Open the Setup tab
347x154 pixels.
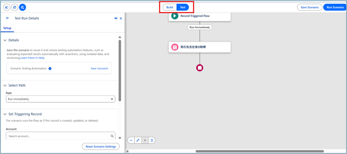click(x=7, y=28)
